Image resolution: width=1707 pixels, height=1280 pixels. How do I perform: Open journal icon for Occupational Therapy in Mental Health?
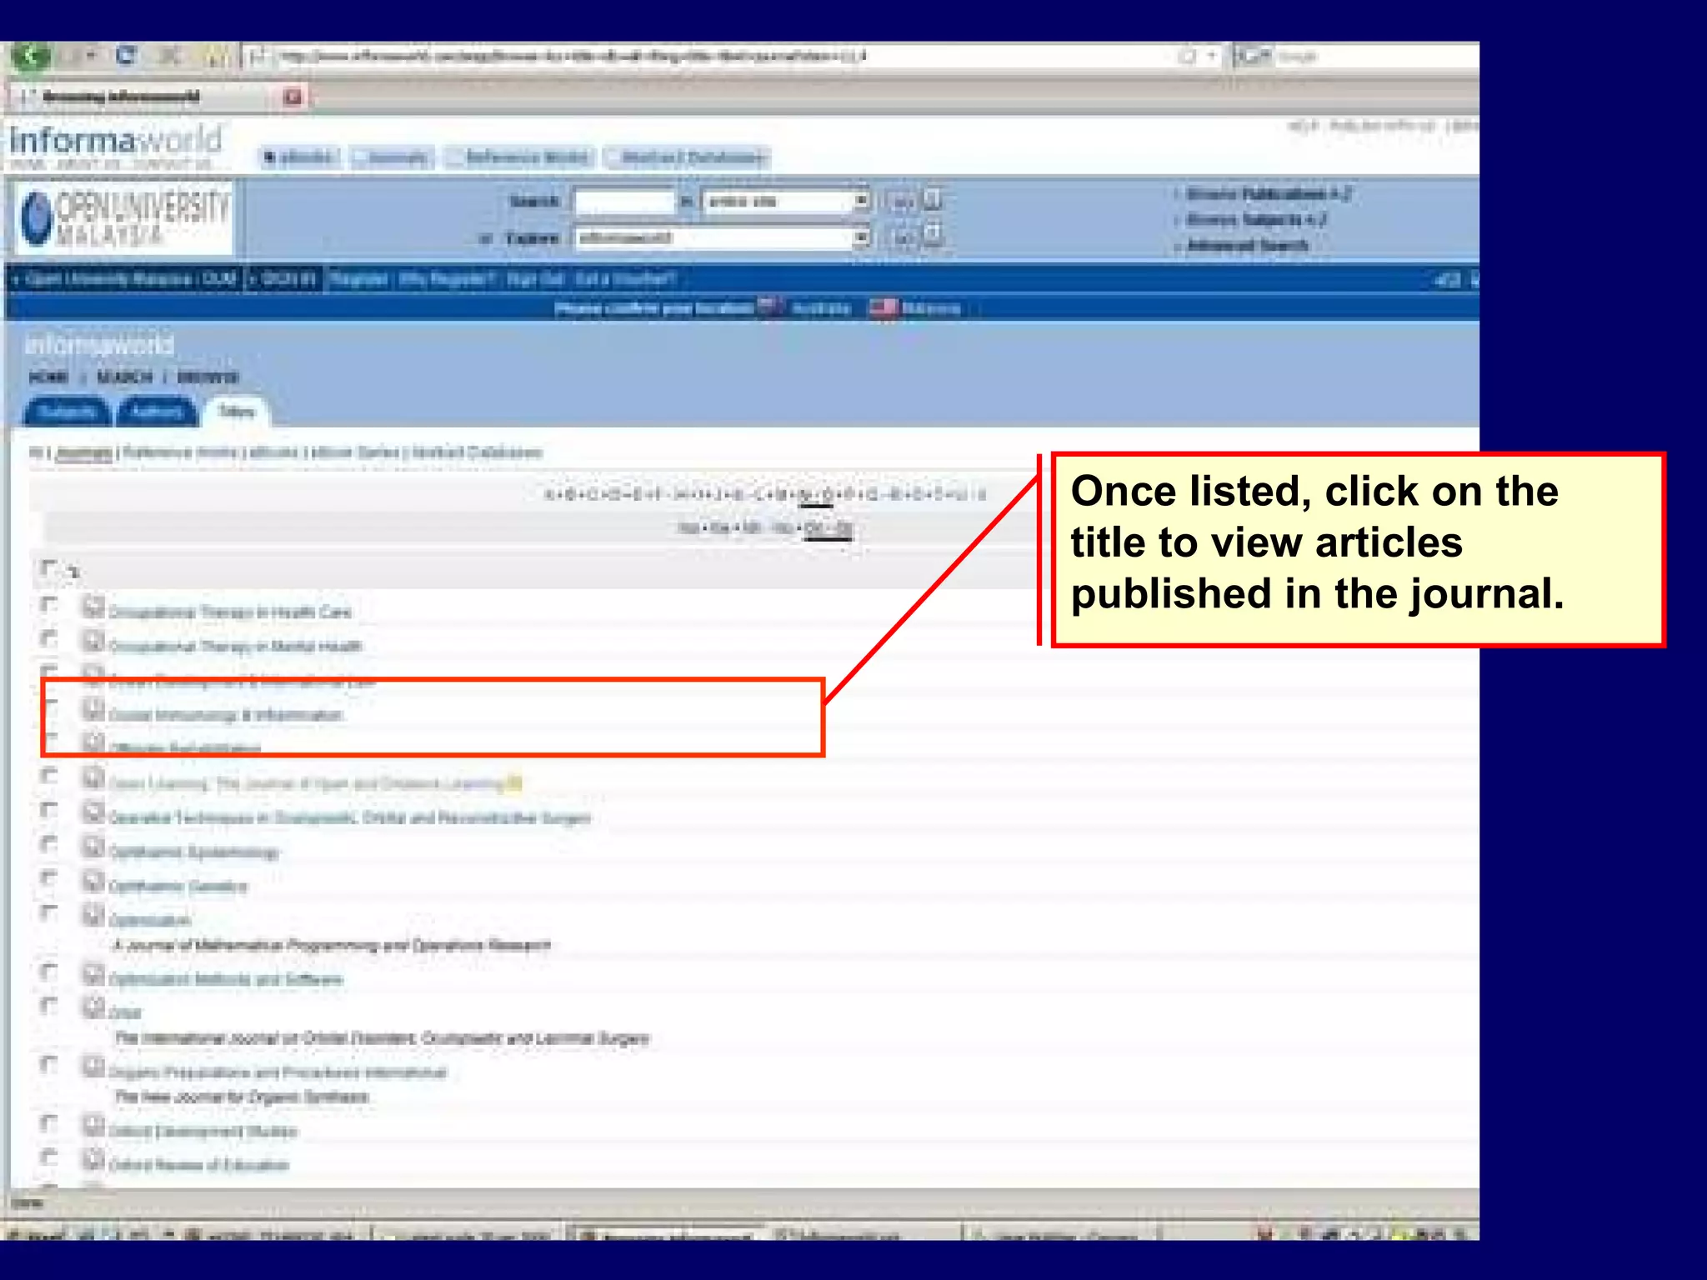coord(93,642)
